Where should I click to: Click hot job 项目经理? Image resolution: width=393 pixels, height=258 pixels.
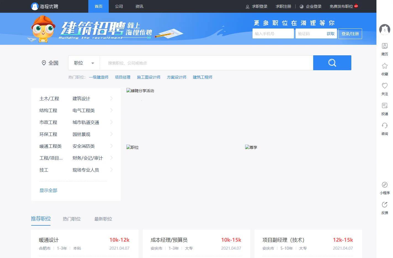point(123,77)
